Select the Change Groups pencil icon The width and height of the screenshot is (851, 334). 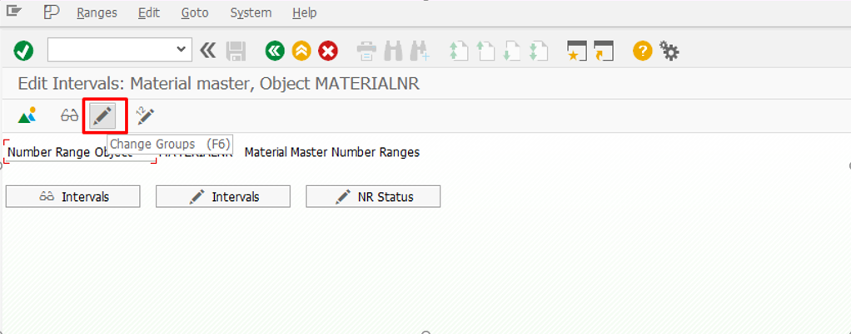(103, 115)
